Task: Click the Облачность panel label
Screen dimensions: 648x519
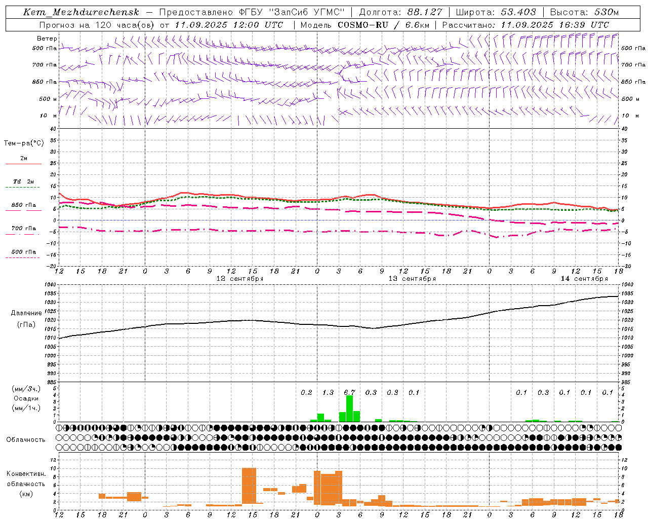Action: tap(26, 440)
